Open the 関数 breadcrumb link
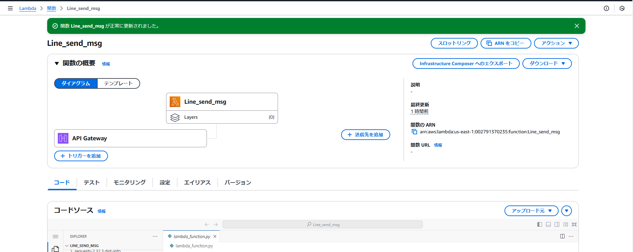This screenshot has height=252, width=633. tap(51, 8)
